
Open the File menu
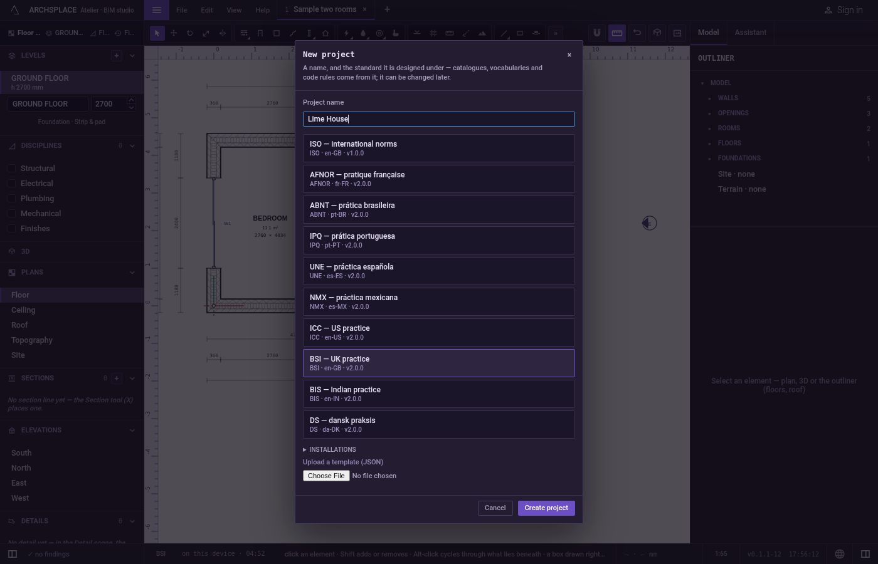coord(181,10)
